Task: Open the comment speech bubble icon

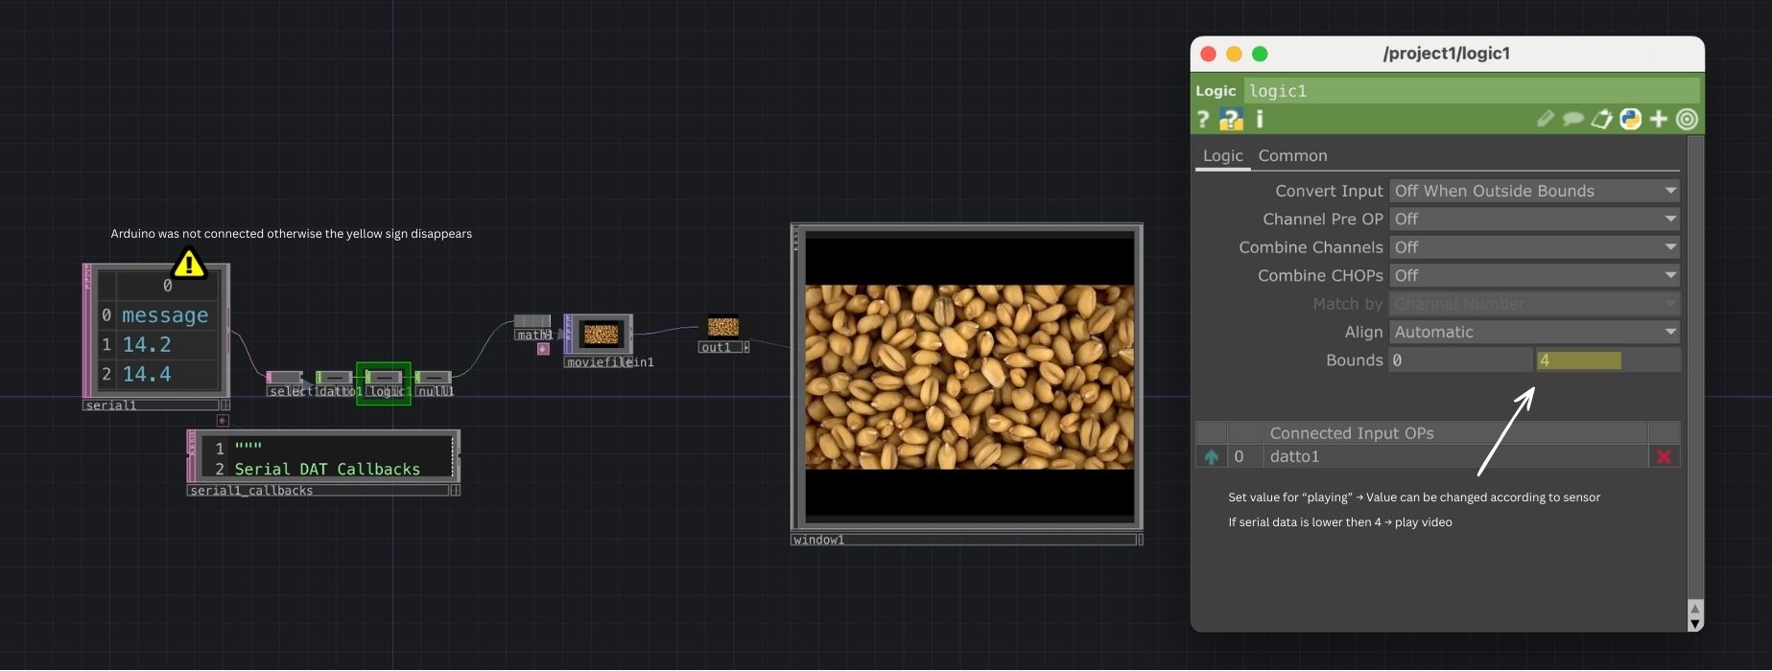Action: pos(1573,119)
